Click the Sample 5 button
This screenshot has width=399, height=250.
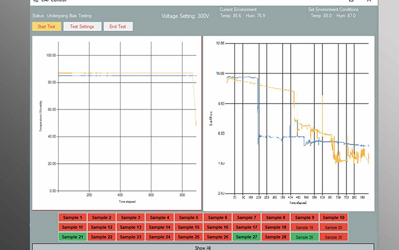(189, 217)
